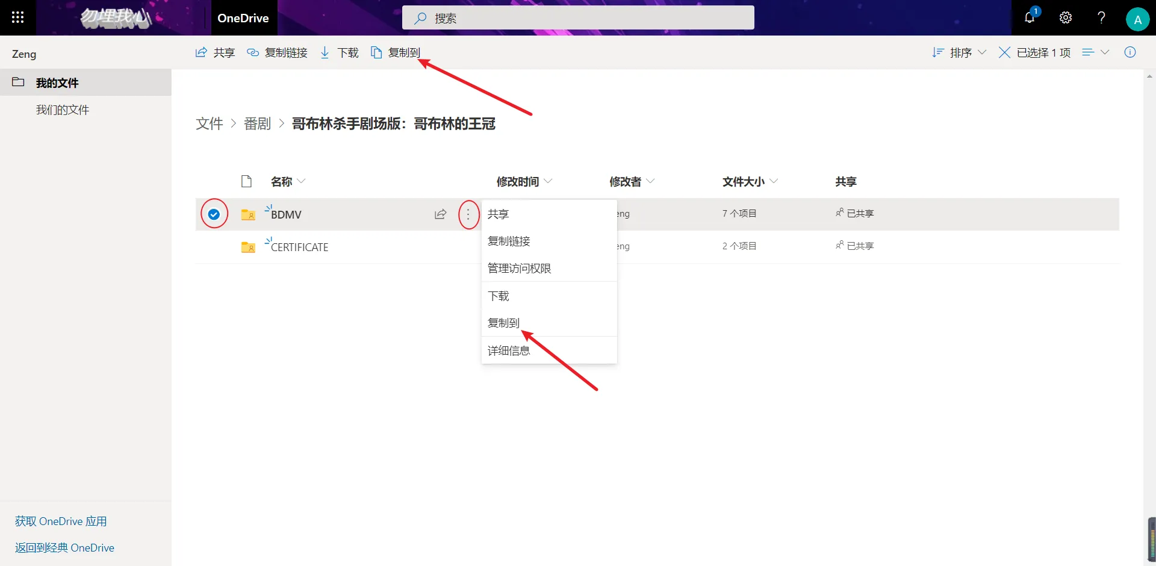1156x566 pixels.
Task: Choose 管理访问权限 in the context menu
Action: pos(549,268)
